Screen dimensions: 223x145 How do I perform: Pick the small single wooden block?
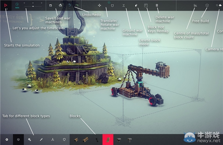coord(76,140)
